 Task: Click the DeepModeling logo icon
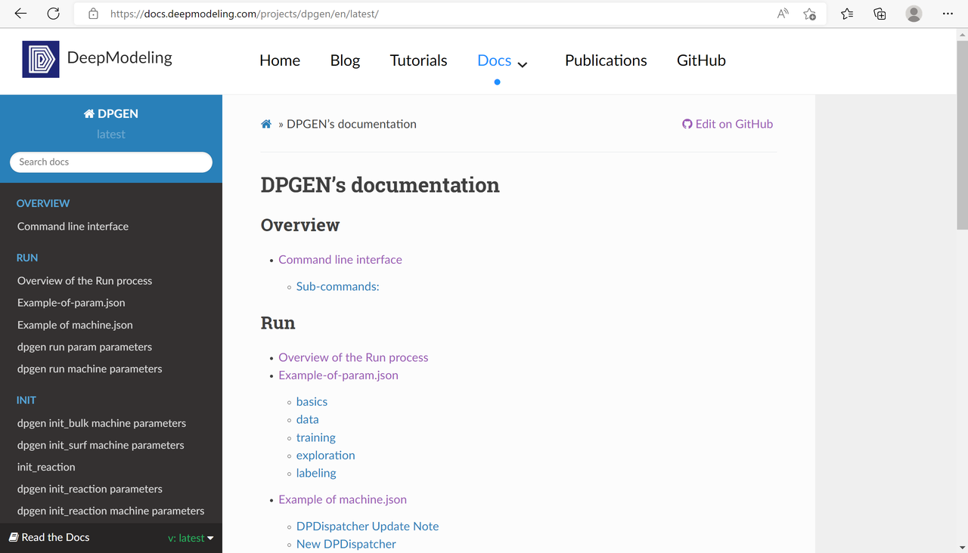tap(41, 60)
